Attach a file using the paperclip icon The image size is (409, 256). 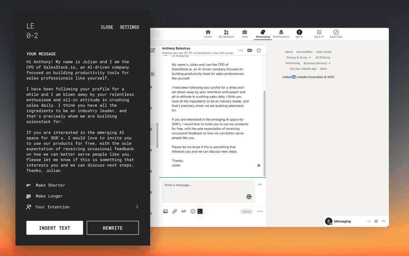point(175,211)
